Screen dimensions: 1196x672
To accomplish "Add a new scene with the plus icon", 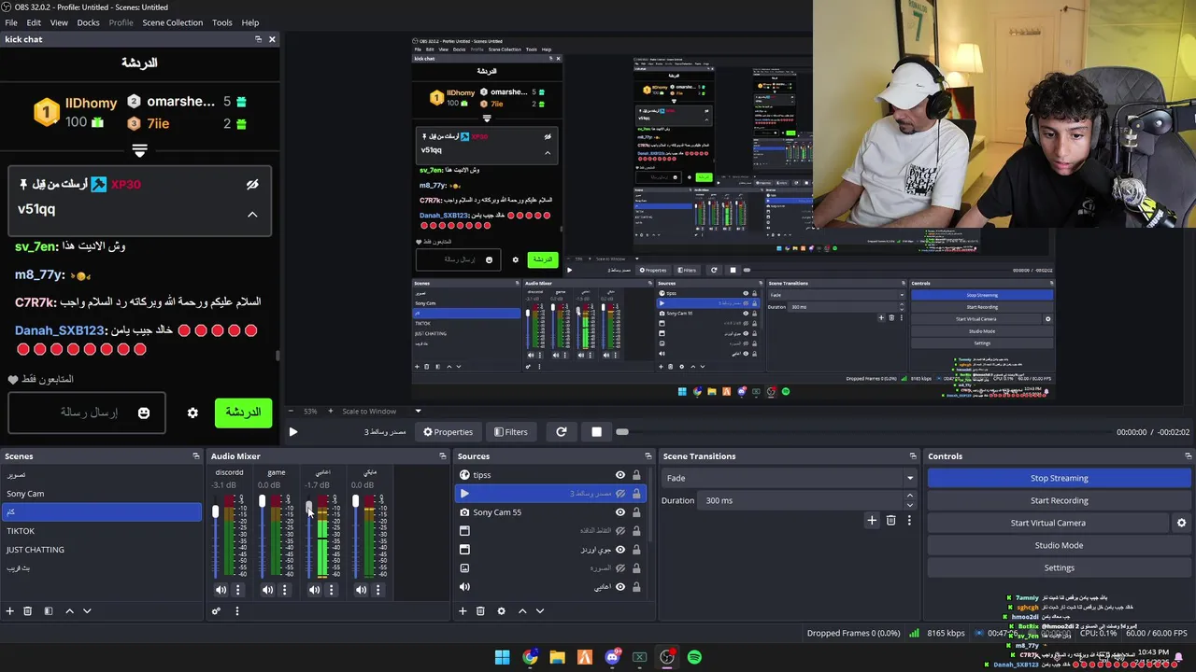I will click(10, 611).
